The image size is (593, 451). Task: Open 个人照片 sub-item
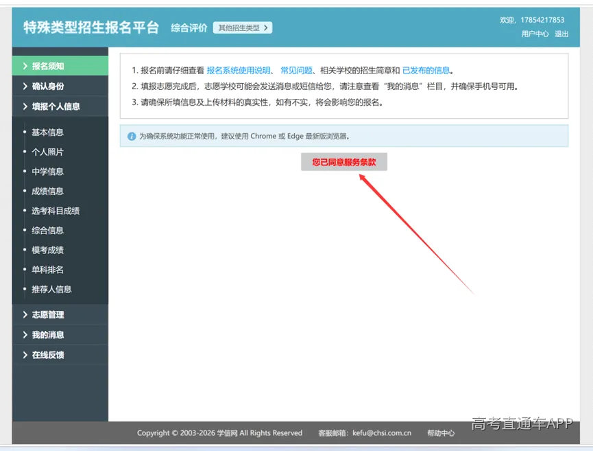47,152
